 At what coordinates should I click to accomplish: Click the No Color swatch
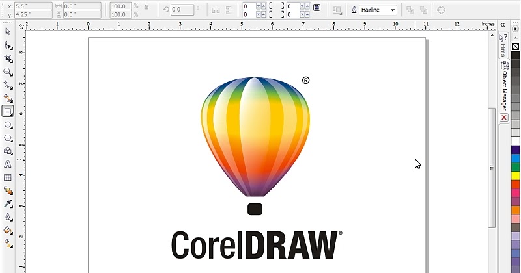[x=515, y=46]
